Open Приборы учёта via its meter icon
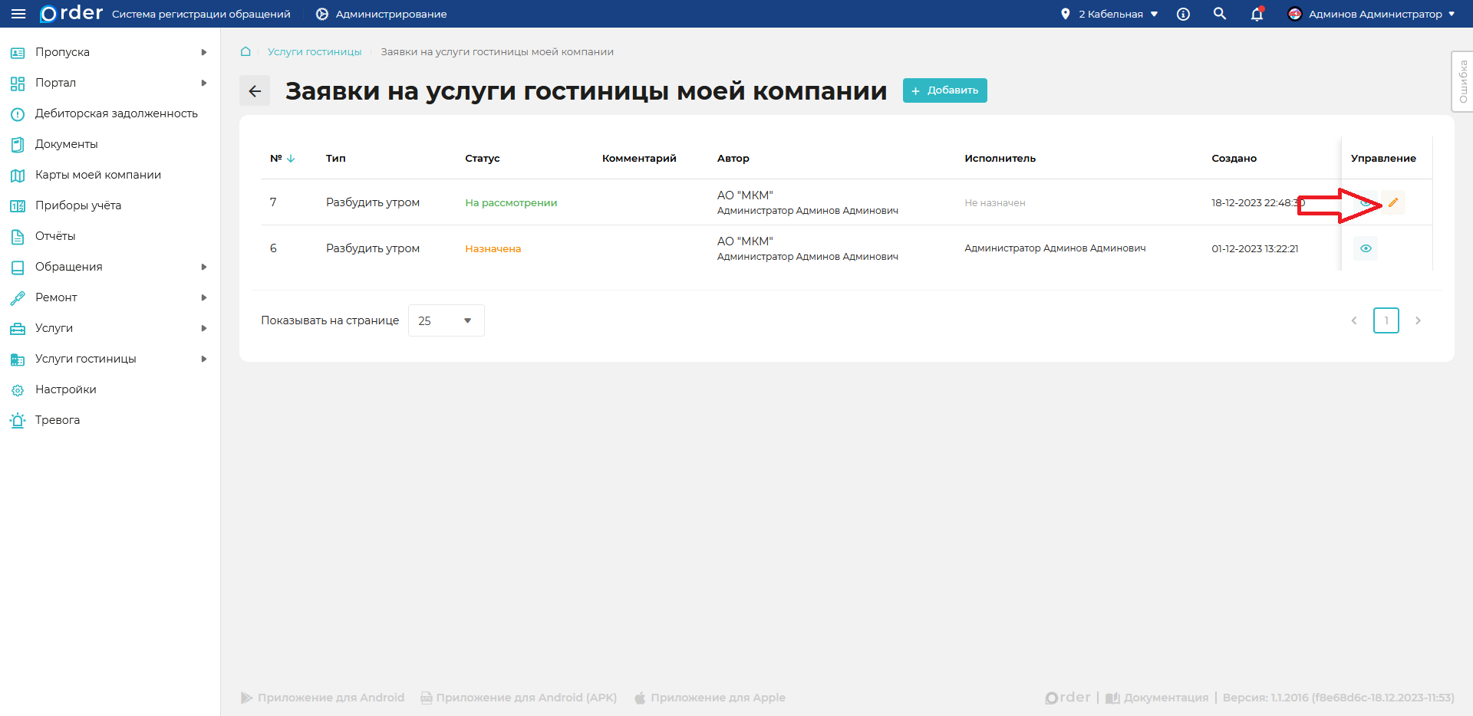1473x716 pixels. pyautogui.click(x=18, y=205)
